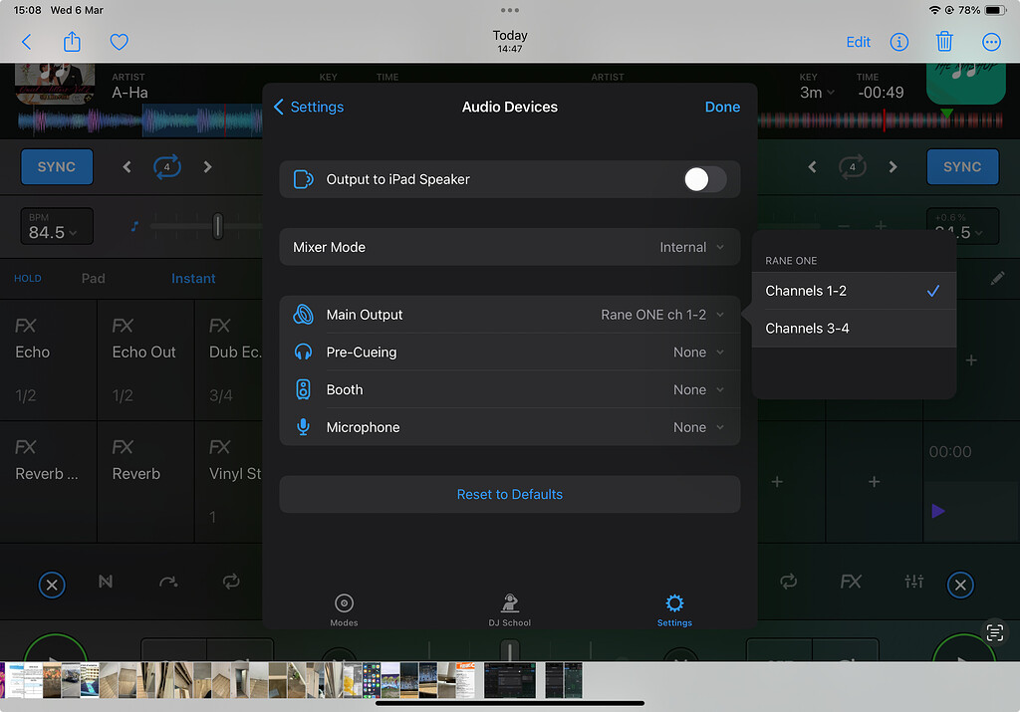
Task: Open the more options ellipsis icon
Action: coord(991,42)
